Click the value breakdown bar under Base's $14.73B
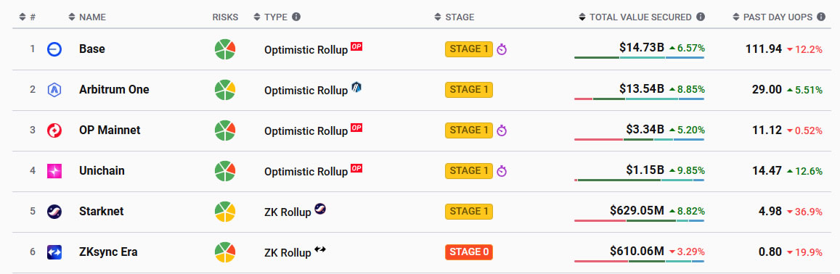Screen dimensions: 840x274 pyautogui.click(x=639, y=57)
